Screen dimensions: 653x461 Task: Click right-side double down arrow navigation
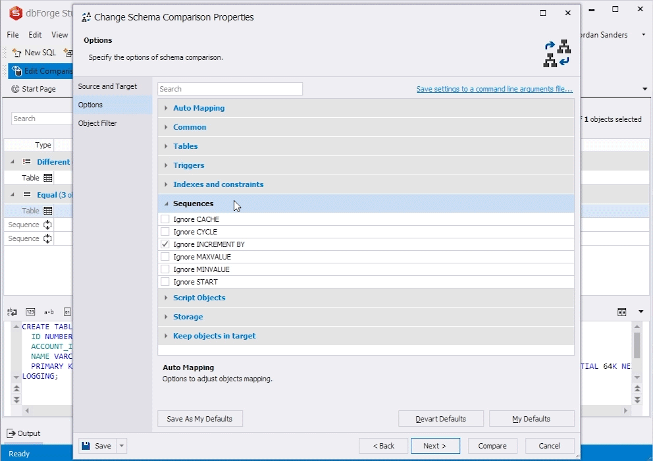637,400
